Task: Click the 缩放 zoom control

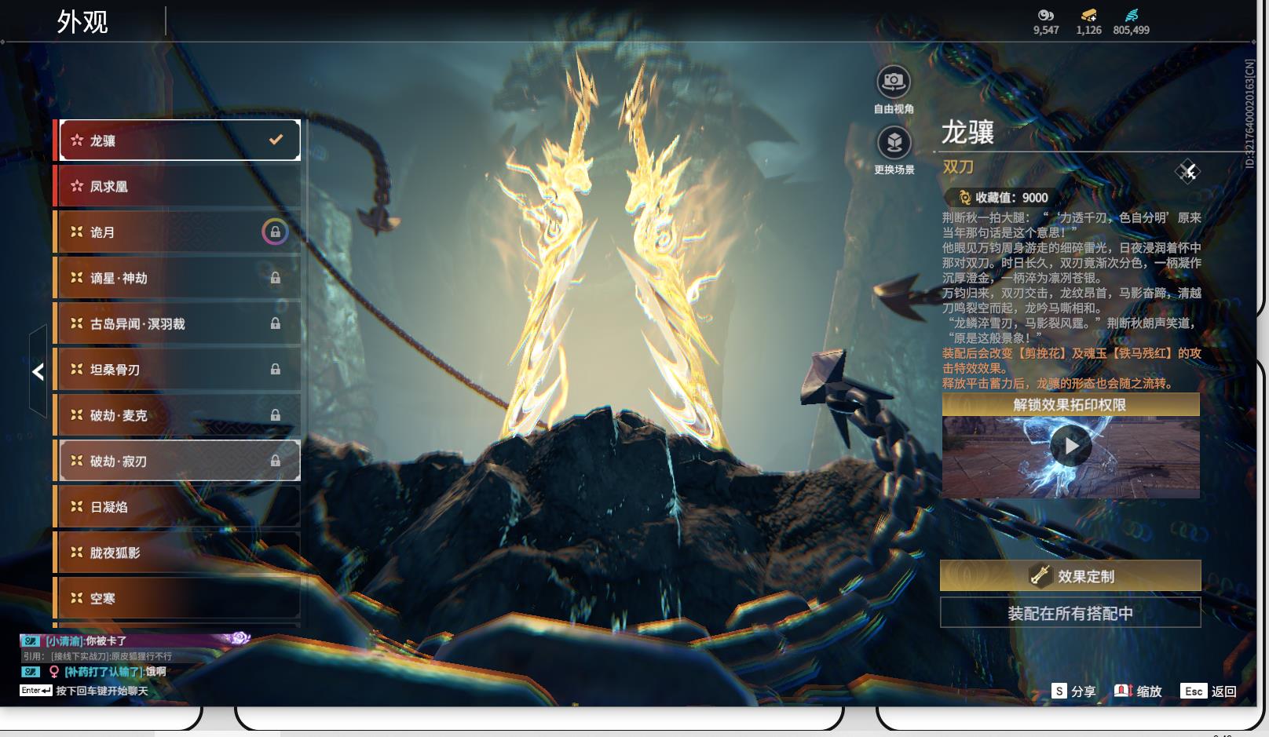Action: 1138,691
